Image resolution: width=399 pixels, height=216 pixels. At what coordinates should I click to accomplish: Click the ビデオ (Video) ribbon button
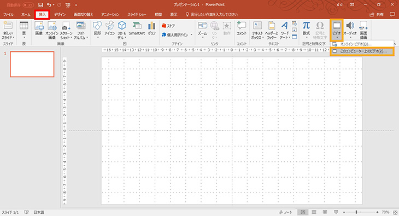pos(337,30)
